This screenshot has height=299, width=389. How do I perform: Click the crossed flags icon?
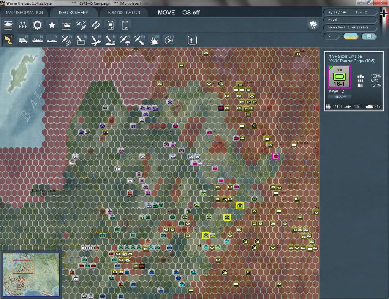313,25
